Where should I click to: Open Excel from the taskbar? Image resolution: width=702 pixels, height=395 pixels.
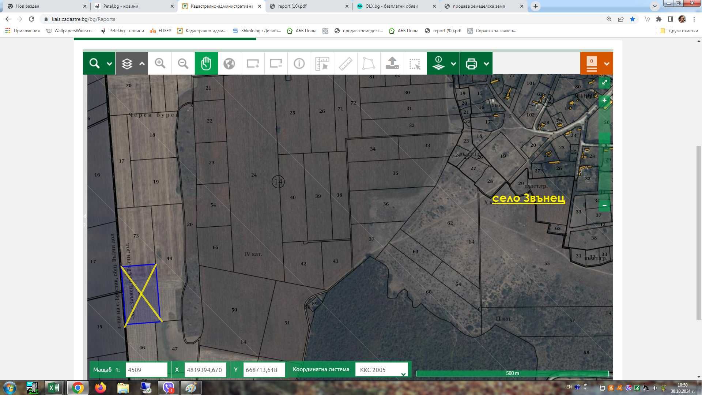coord(54,388)
